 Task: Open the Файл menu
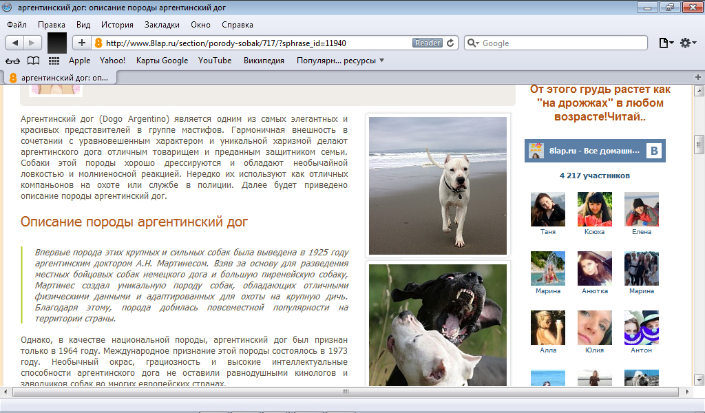17,25
